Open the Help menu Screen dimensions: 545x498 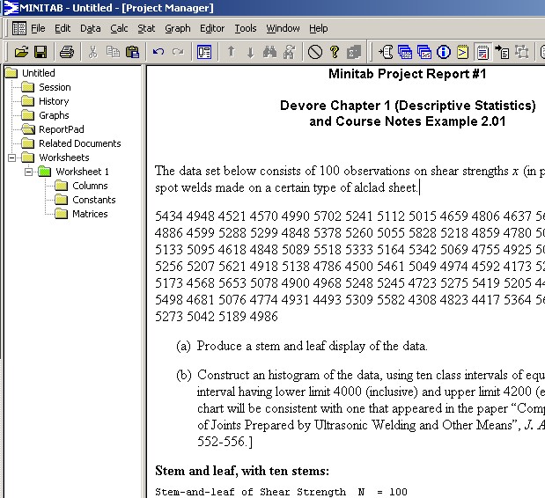pos(319,28)
